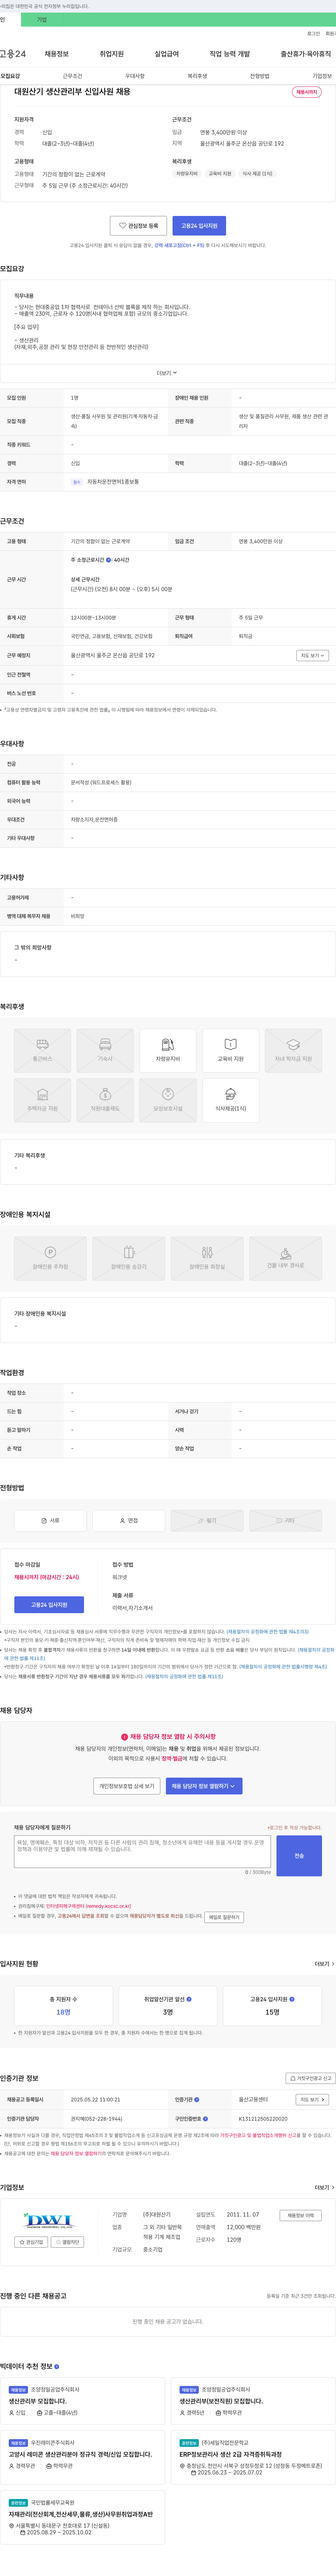Switch to the 근무조건 tab
336x2576 pixels.
click(73, 76)
